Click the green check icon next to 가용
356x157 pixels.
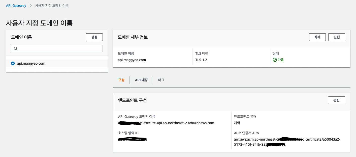click(x=275, y=60)
